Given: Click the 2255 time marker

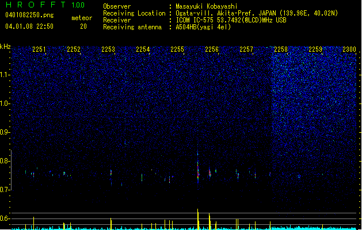Looking at the screenshot, I should [x=177, y=49].
